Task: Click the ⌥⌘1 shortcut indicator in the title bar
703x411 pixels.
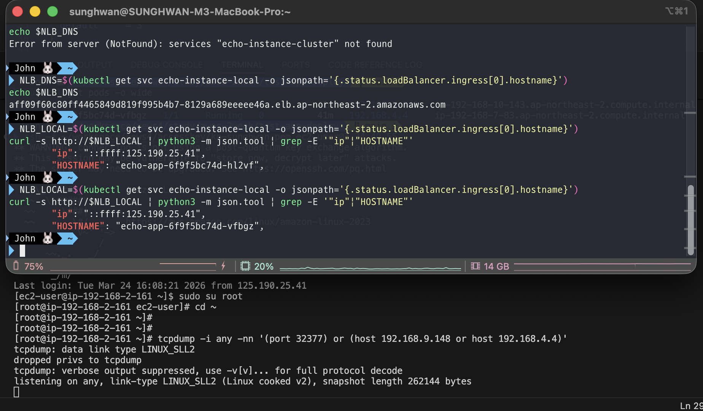Action: click(x=676, y=11)
